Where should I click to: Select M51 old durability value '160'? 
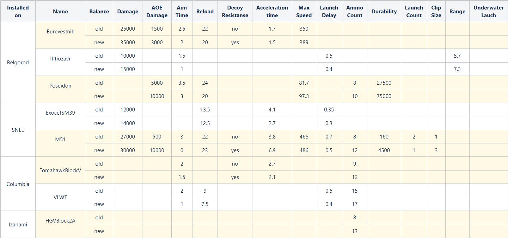point(384,137)
